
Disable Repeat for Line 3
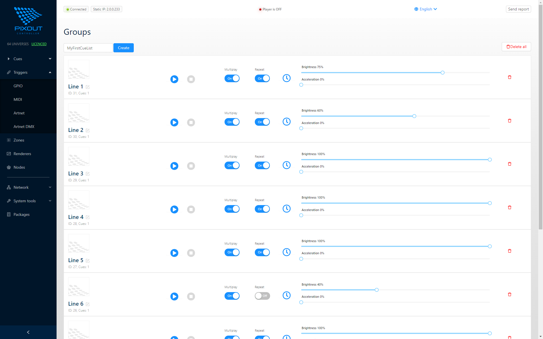point(262,165)
